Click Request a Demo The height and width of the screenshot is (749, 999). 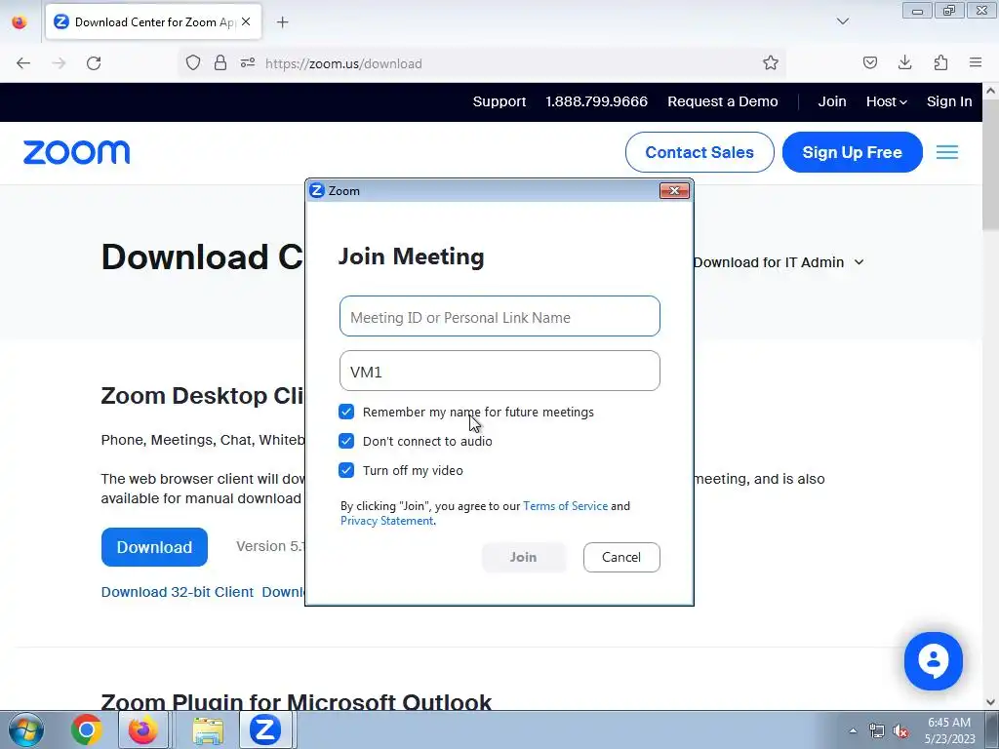point(723,101)
